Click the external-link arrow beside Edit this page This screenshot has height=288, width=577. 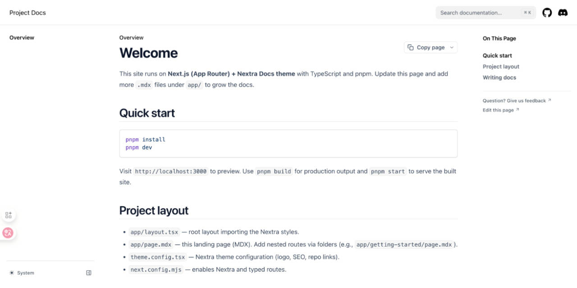[517, 109]
